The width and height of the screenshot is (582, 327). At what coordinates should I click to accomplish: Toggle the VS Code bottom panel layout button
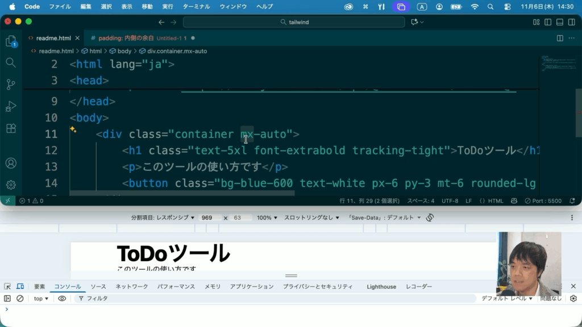559,22
